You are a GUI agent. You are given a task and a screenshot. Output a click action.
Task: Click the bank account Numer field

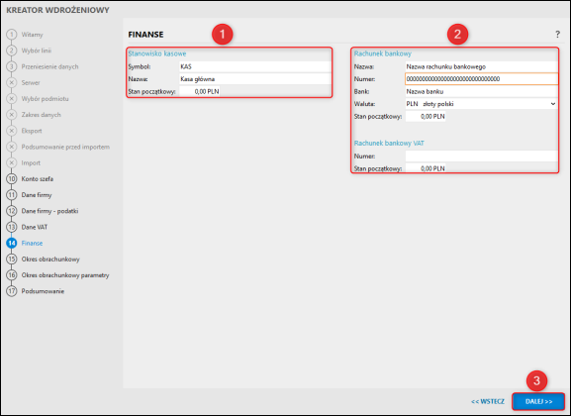click(x=481, y=79)
